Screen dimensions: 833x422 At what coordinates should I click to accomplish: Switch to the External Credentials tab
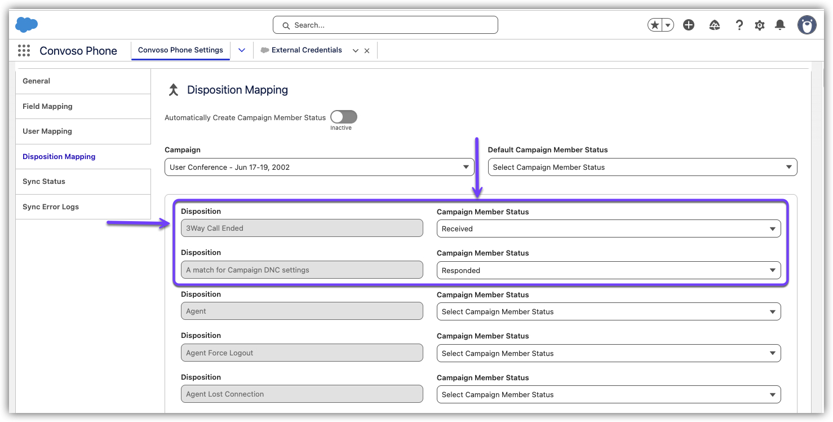click(x=306, y=50)
